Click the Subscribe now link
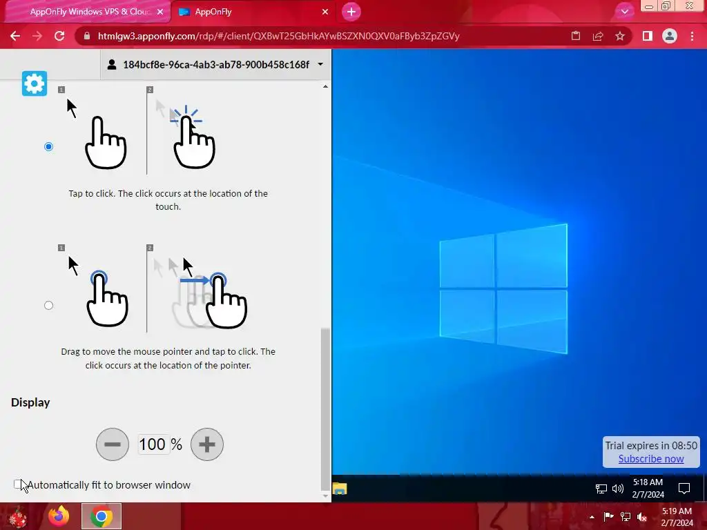Screen dimensions: 707x530 650,459
